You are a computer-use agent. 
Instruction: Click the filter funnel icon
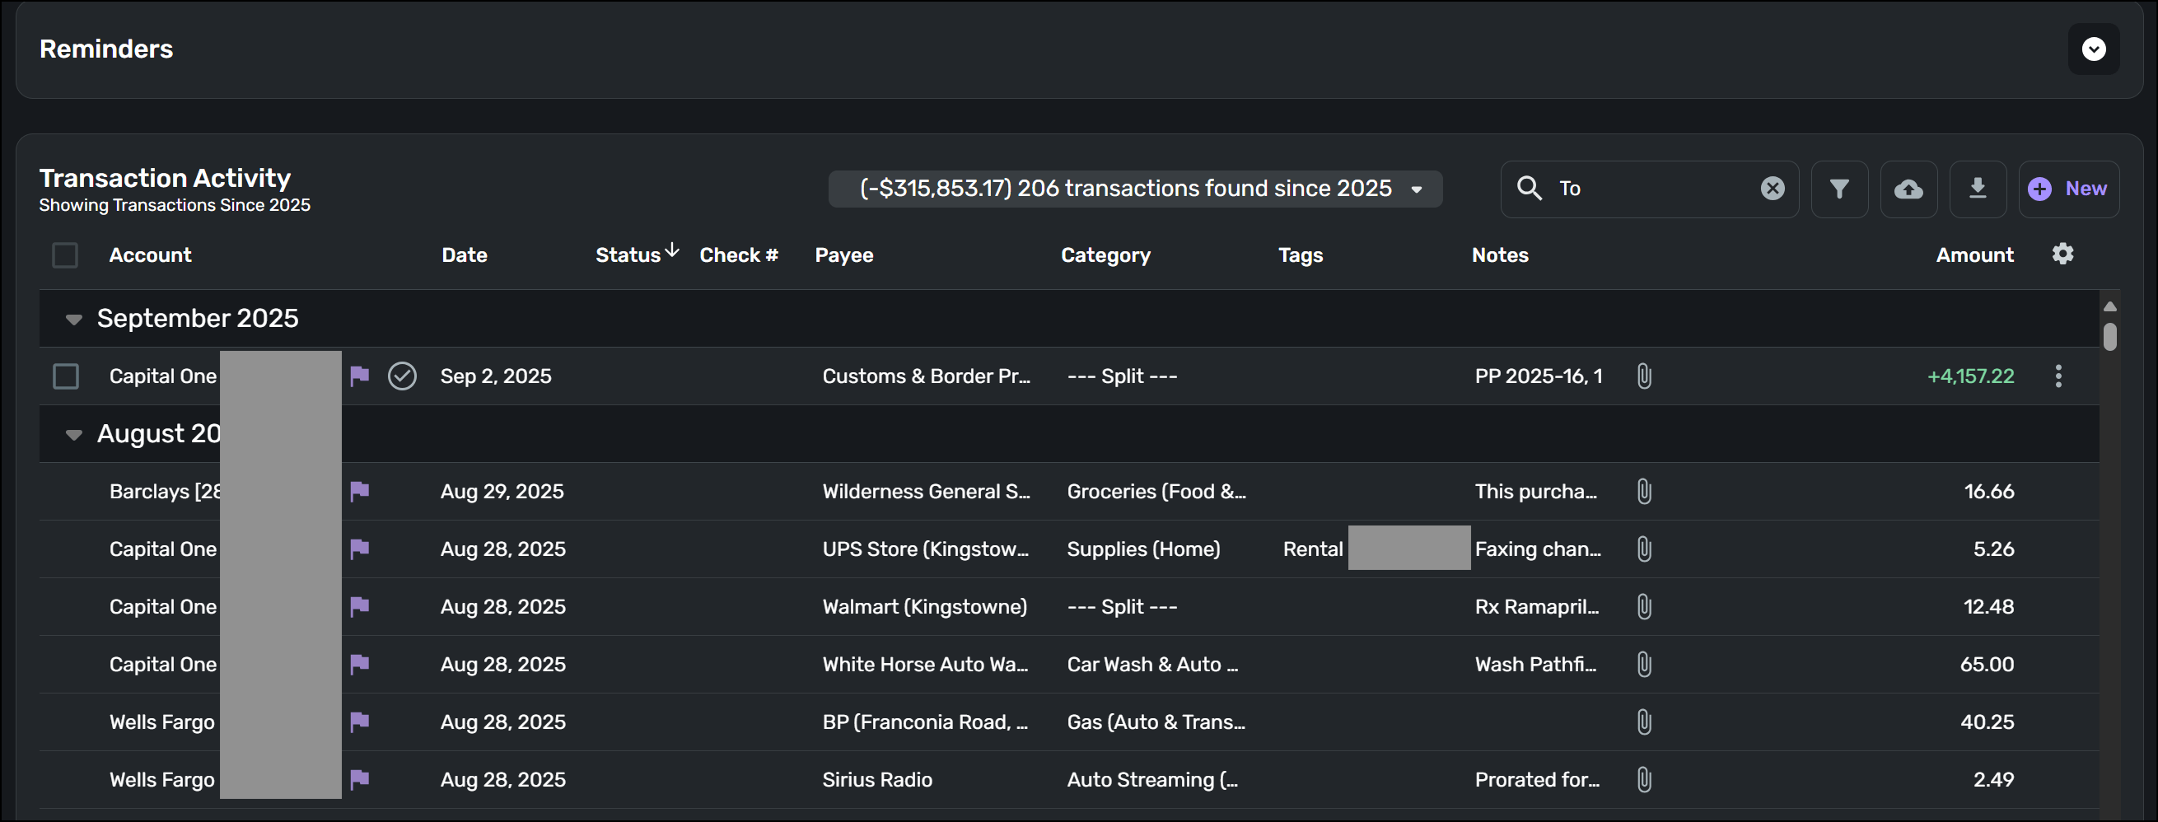pos(1838,189)
